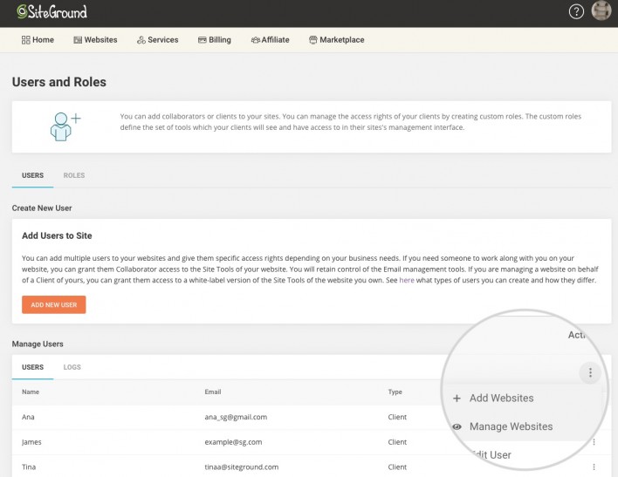Open the help question mark icon
Screen dimensions: 618x477
576,12
